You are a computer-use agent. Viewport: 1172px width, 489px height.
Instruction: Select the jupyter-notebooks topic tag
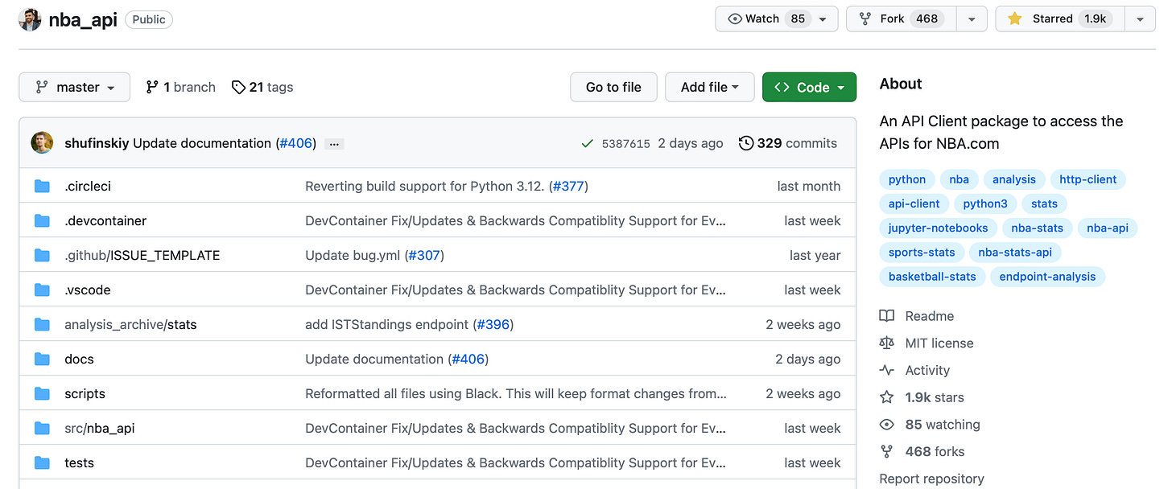tap(938, 228)
